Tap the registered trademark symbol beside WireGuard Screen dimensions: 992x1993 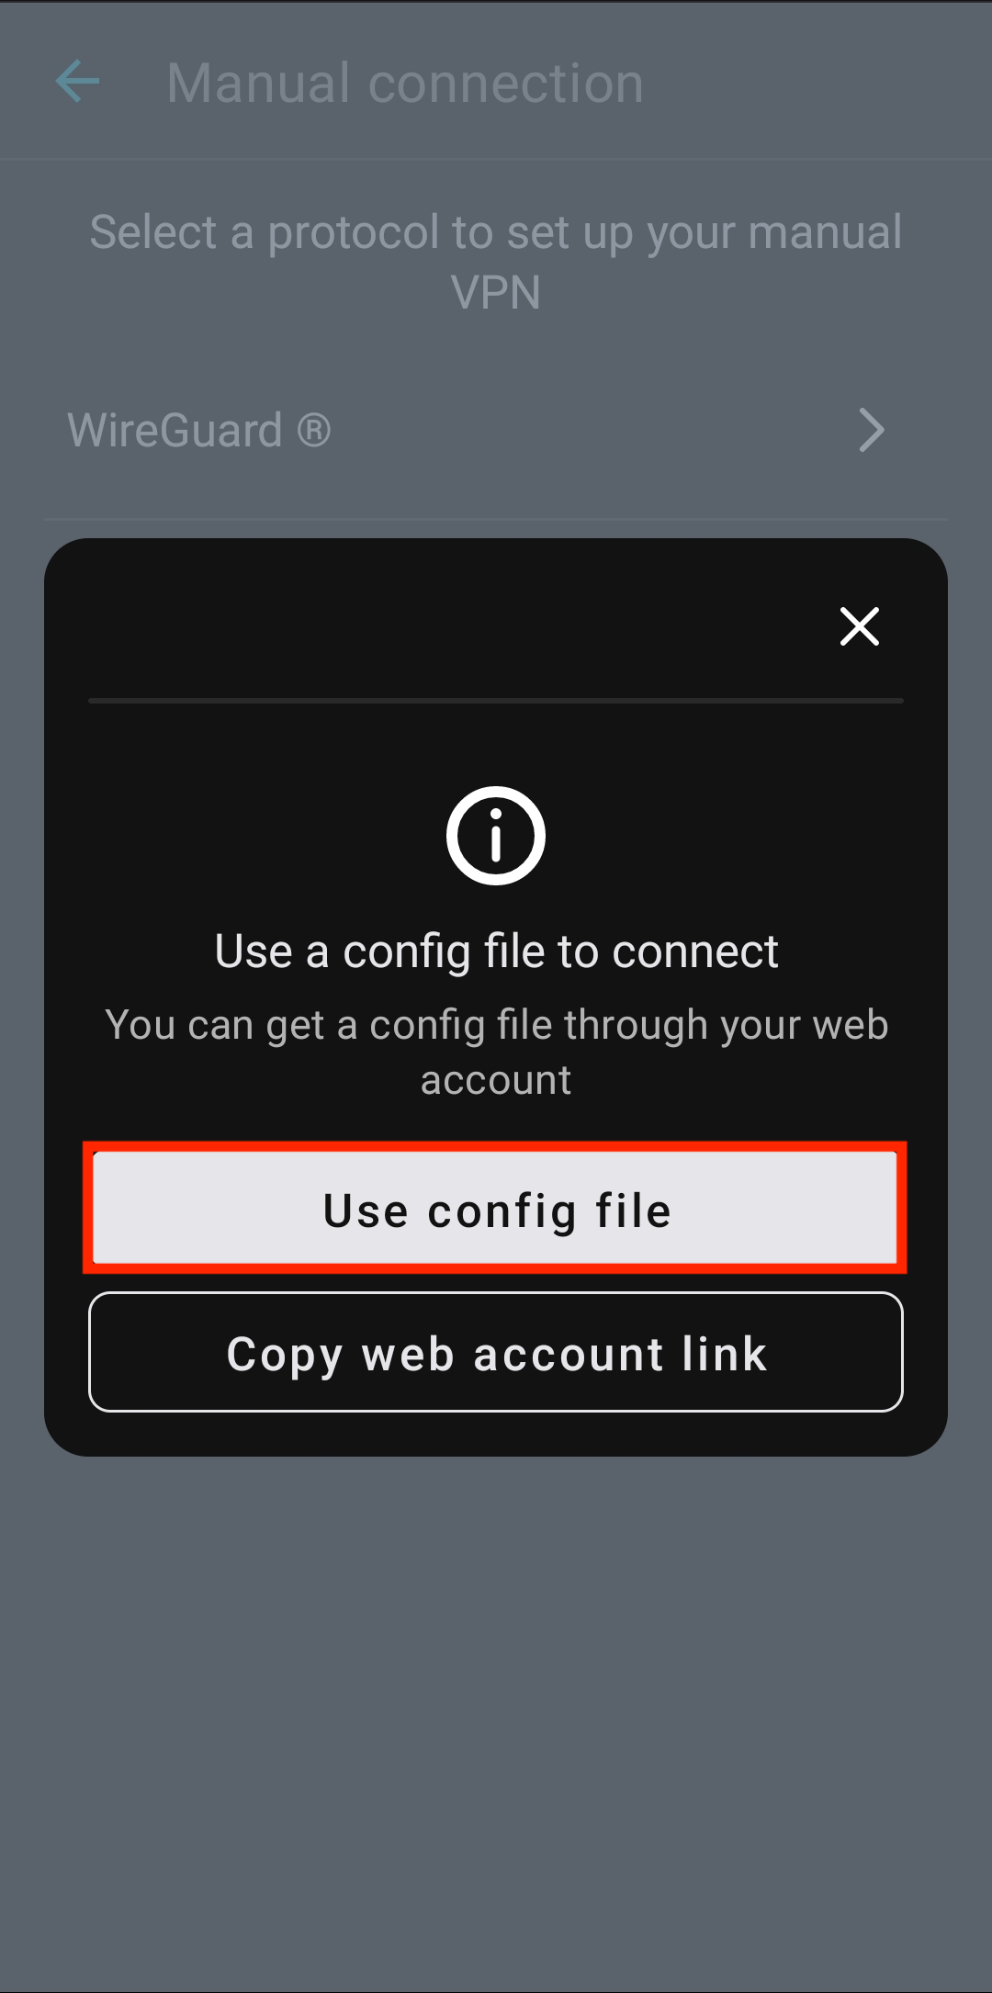(x=314, y=430)
